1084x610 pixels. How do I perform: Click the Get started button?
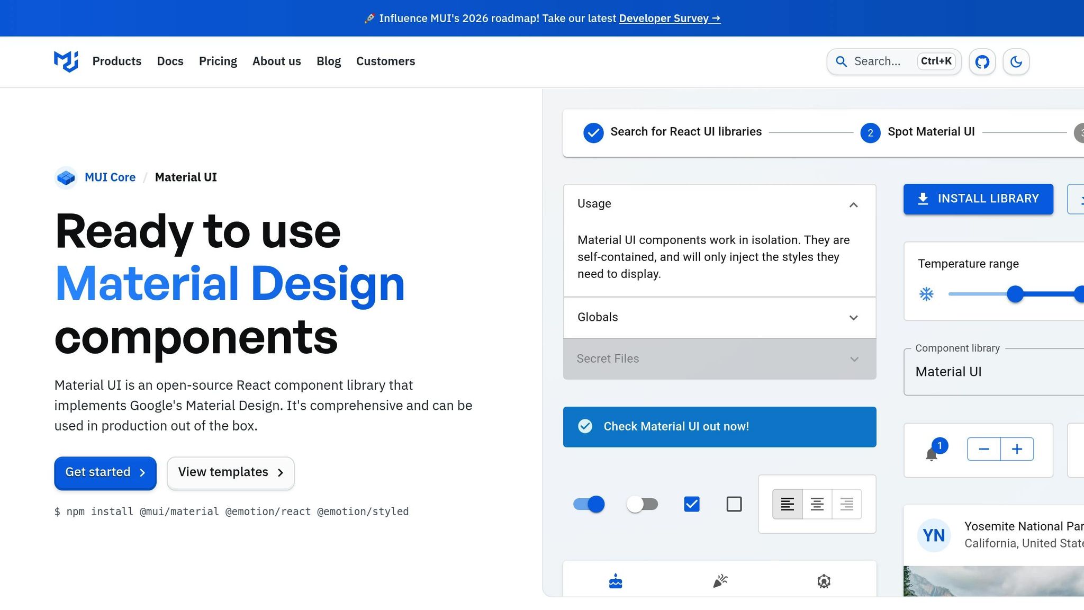click(105, 473)
